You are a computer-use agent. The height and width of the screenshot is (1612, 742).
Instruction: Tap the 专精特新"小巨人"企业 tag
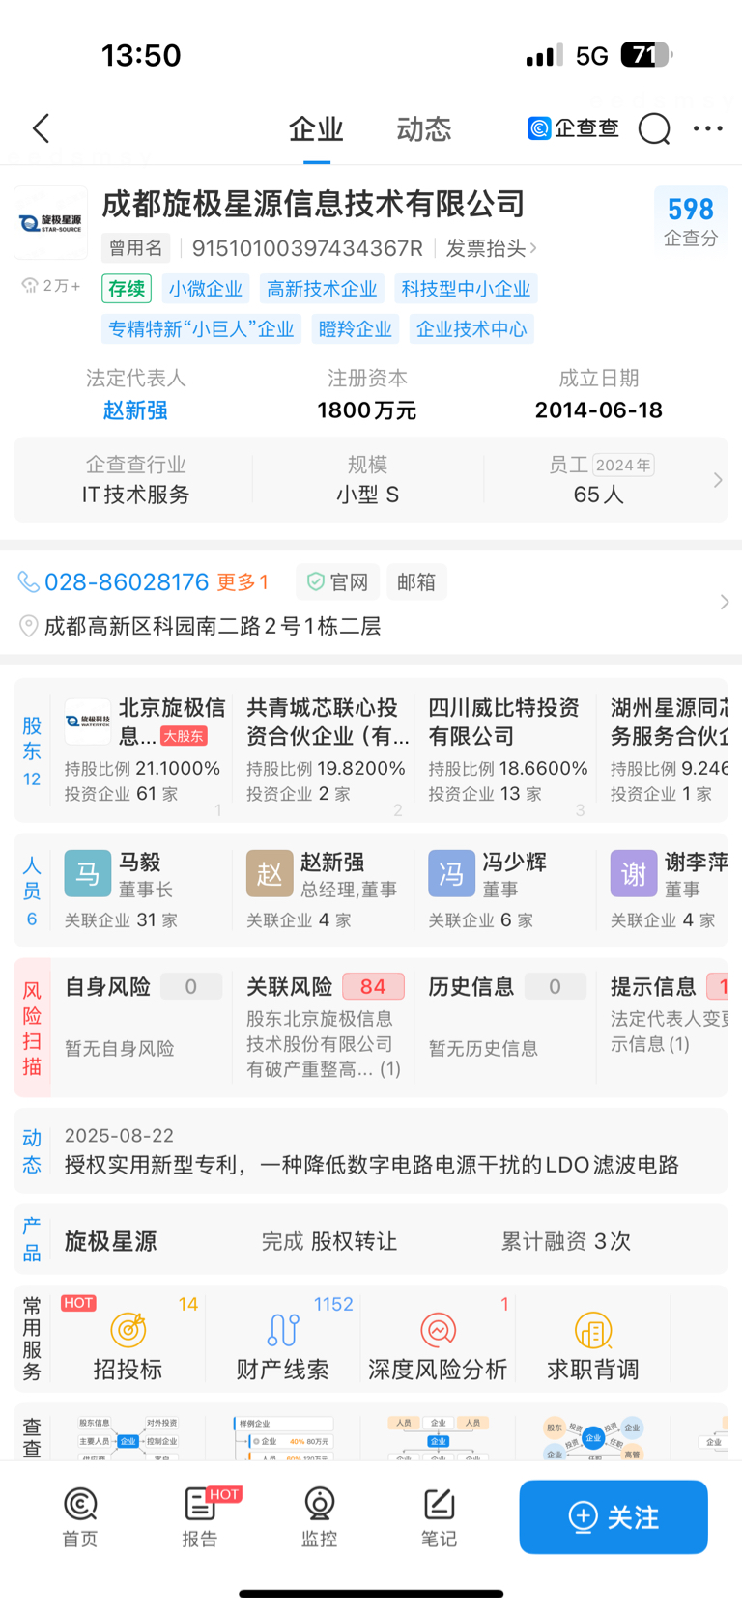pos(201,329)
